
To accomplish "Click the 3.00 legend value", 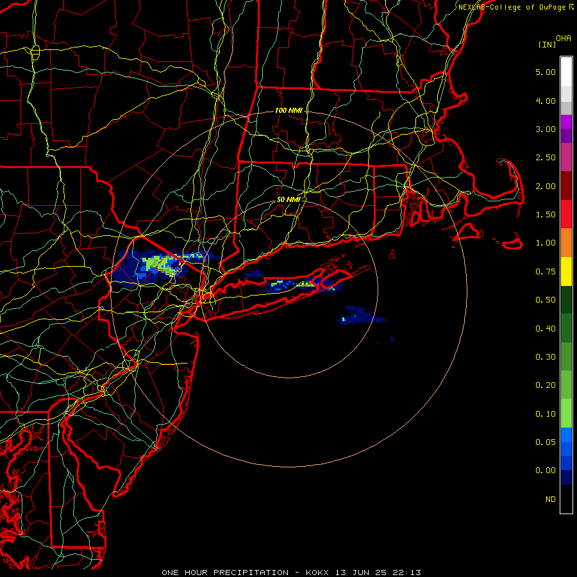I will (x=546, y=129).
